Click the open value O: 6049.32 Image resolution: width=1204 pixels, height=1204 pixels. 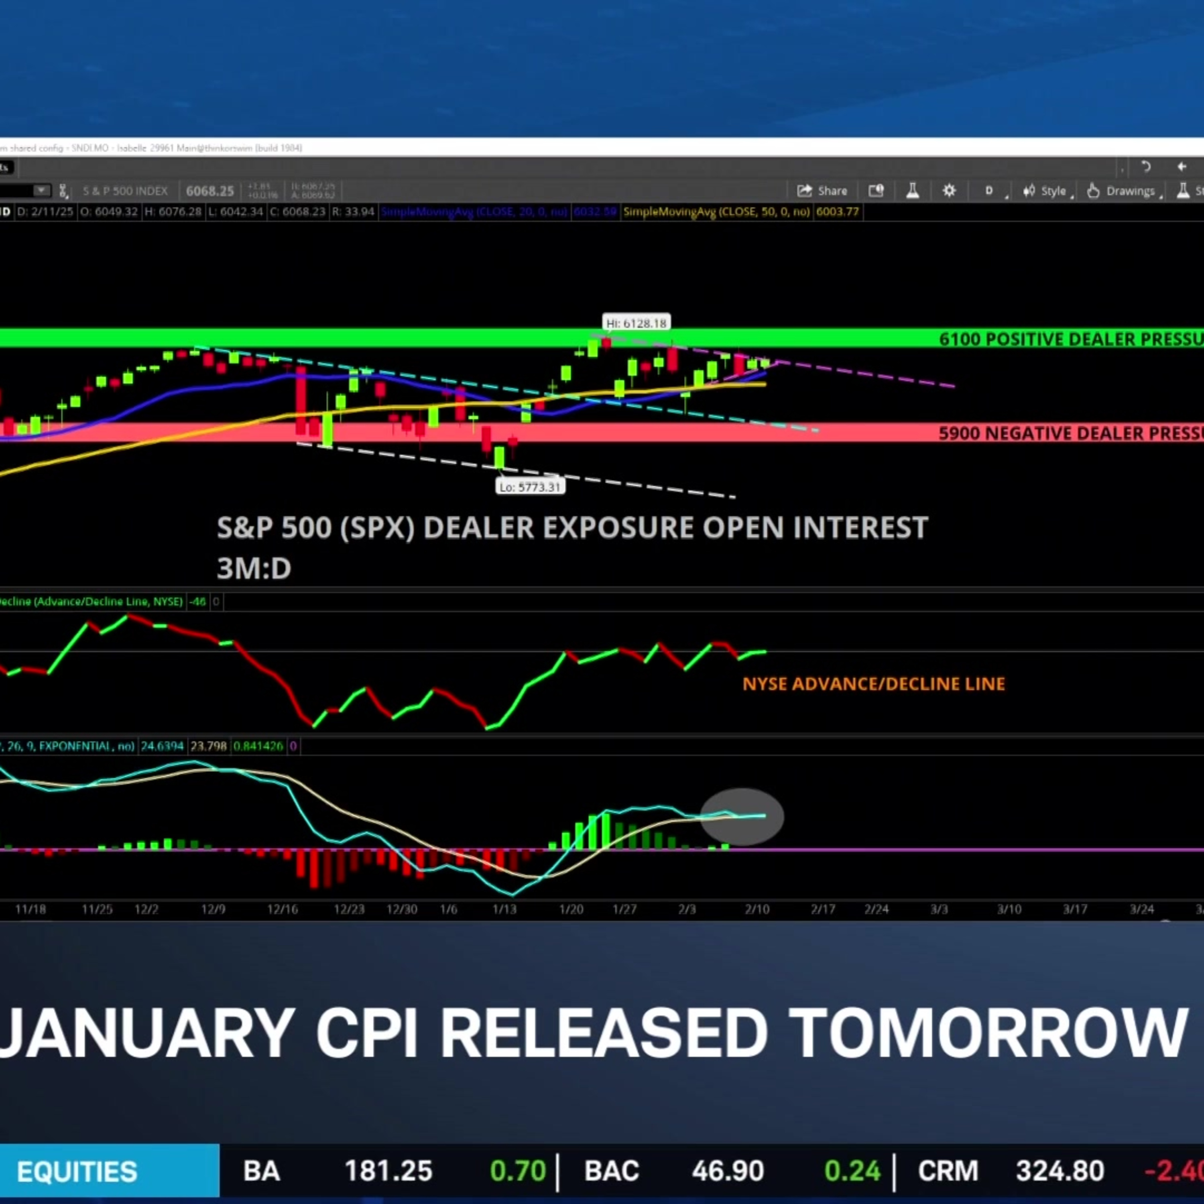[109, 212]
